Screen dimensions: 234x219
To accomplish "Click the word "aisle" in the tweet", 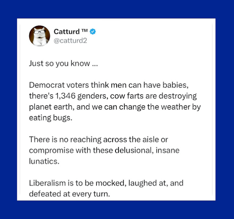I will click(x=159, y=140).
